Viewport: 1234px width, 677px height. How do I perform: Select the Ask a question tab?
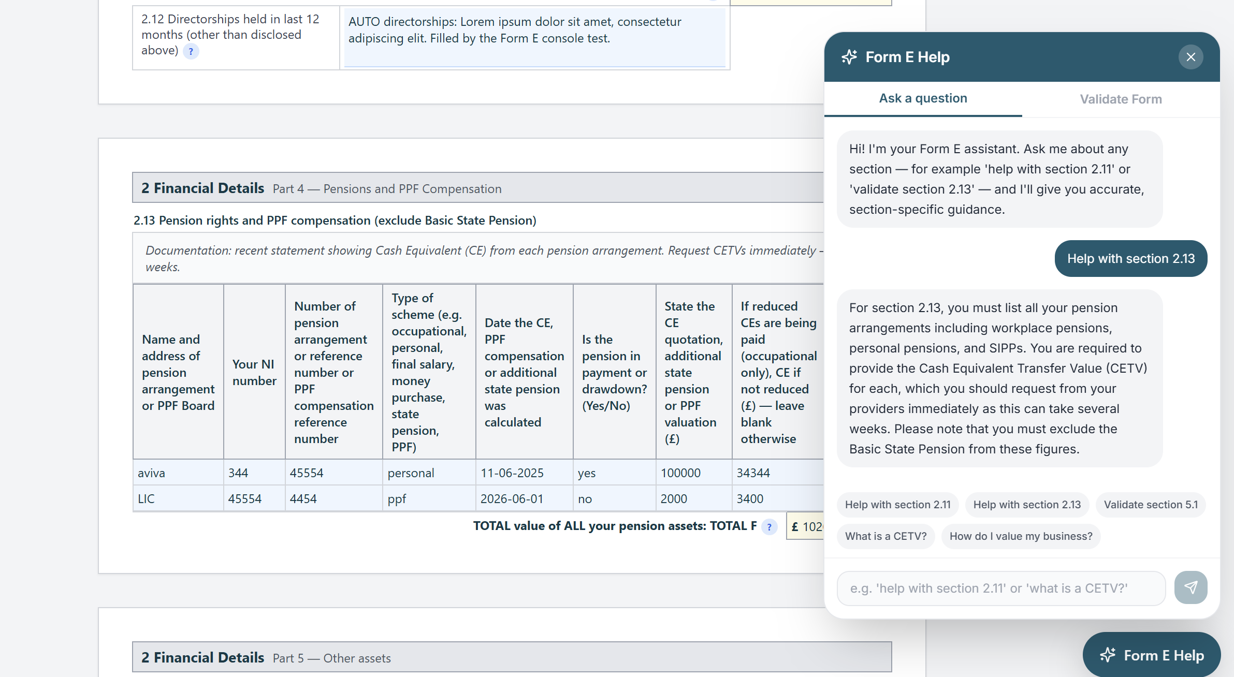tap(923, 98)
